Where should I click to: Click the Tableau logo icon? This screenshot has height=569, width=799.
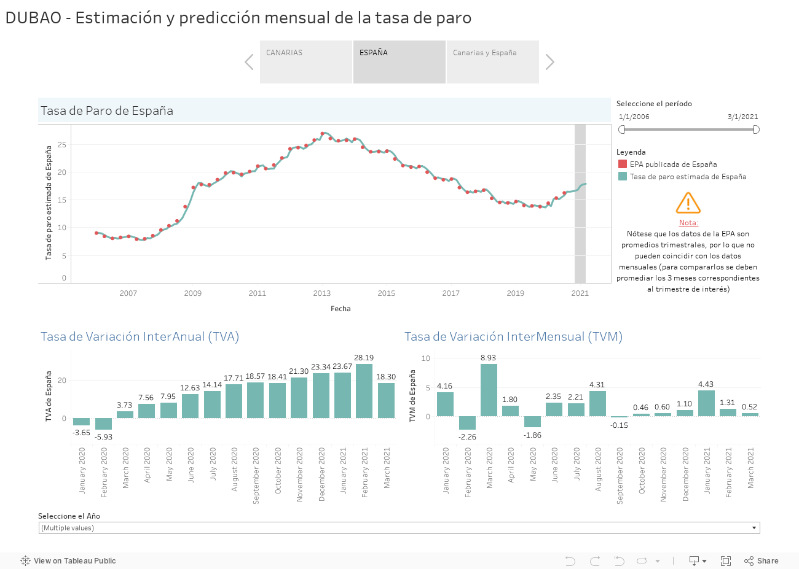coord(25,560)
